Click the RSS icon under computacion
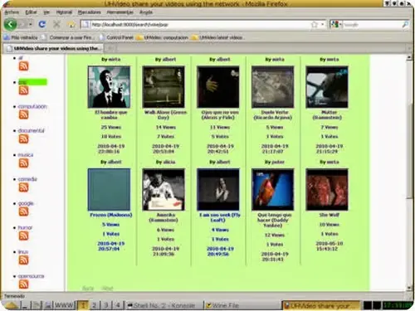 (x=23, y=114)
